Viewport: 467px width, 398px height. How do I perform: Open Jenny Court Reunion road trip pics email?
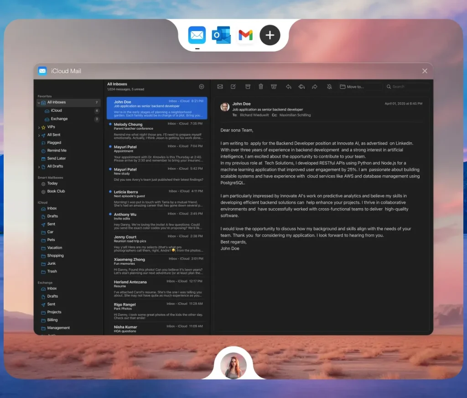(x=157, y=244)
